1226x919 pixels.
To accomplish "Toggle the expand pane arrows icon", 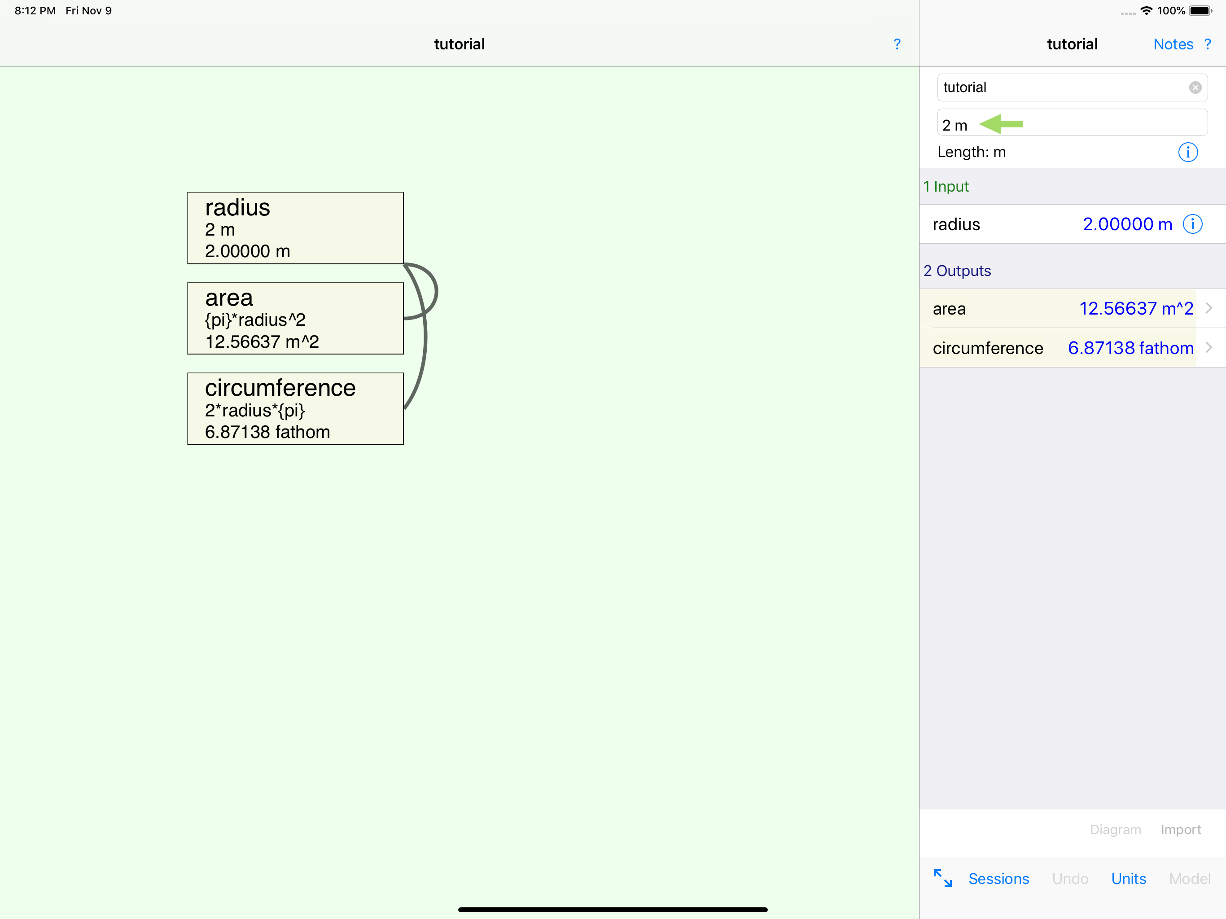I will click(x=942, y=878).
